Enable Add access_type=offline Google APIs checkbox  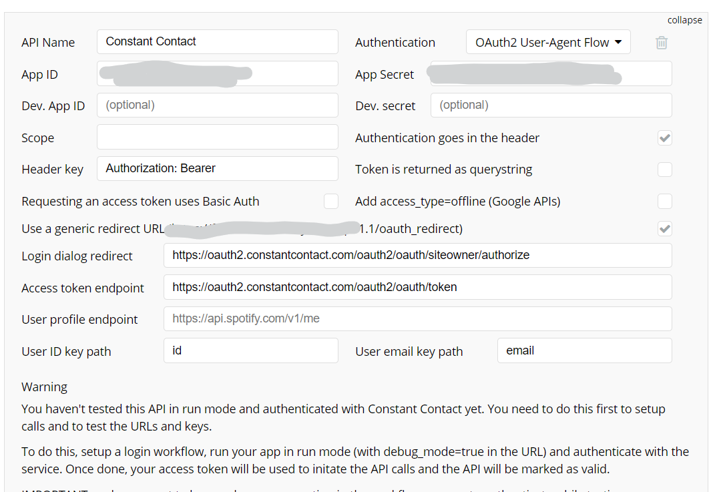tap(664, 202)
